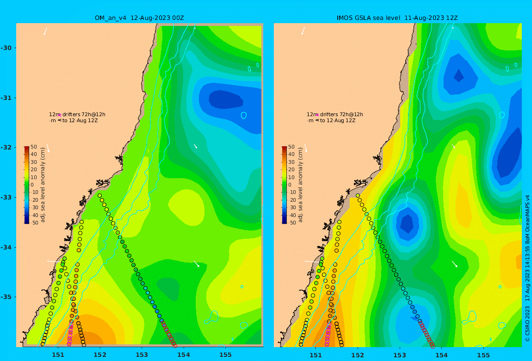Click the dark red top of the left map colorbar

tap(26, 148)
